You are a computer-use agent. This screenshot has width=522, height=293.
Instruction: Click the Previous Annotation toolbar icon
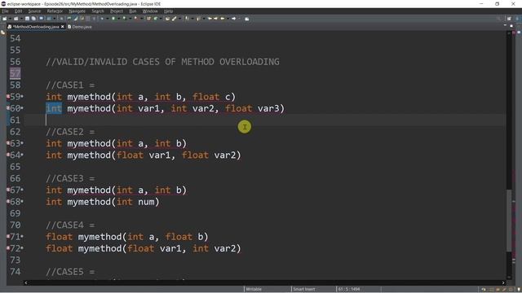[x=198, y=19]
